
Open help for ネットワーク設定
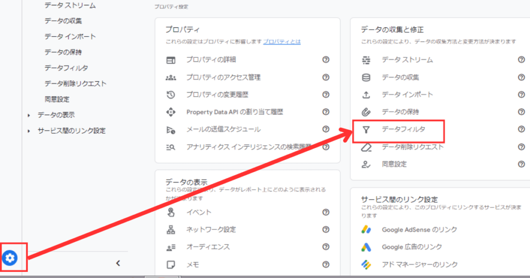[326, 229]
